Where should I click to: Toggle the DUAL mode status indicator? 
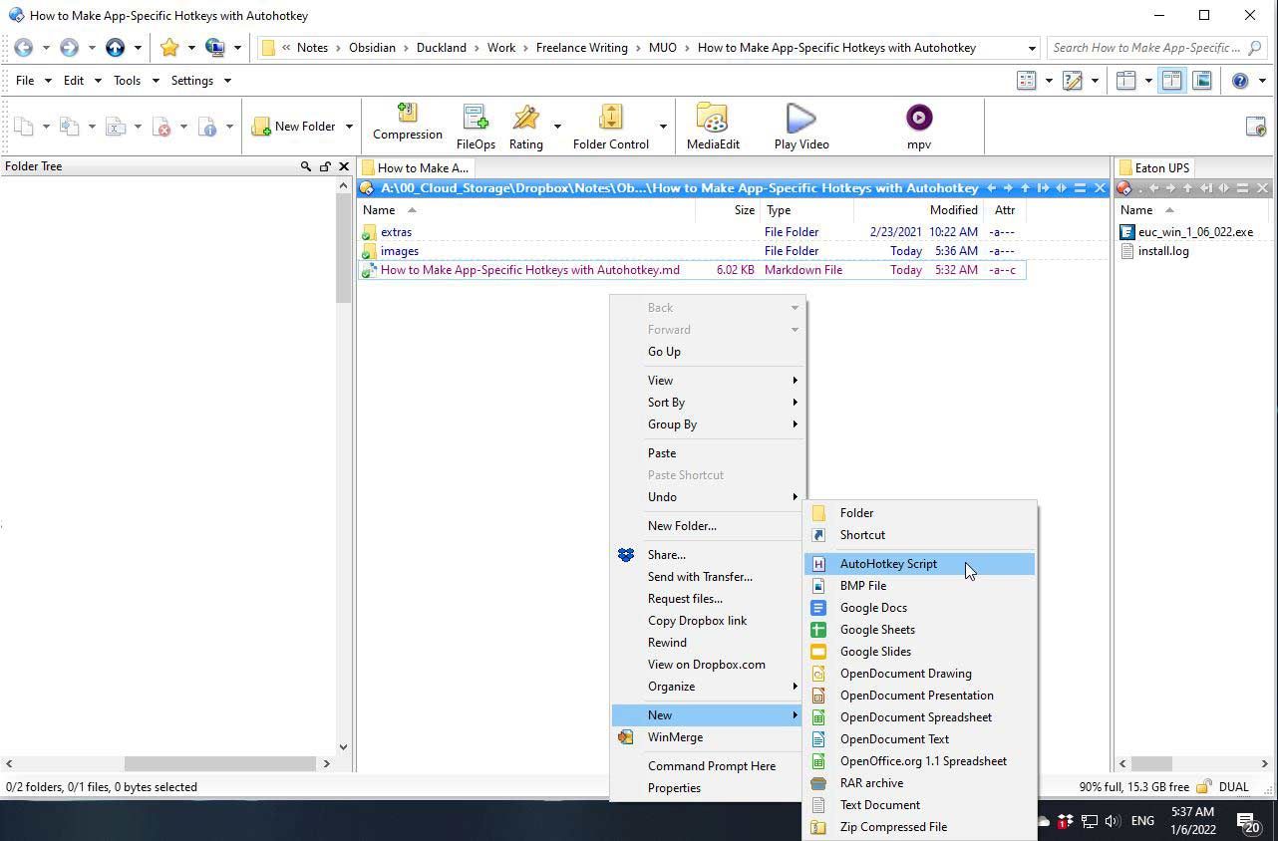pos(1233,786)
